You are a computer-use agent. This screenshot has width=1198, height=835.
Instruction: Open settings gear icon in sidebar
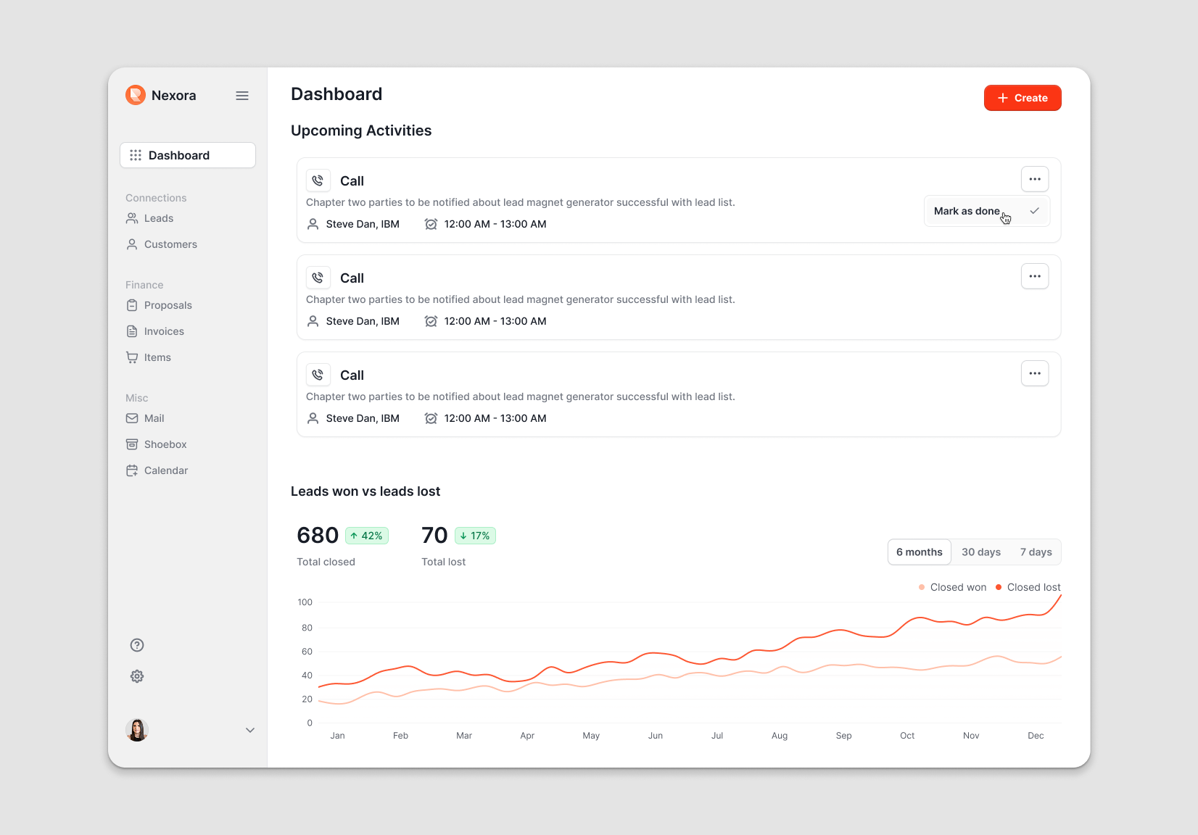pyautogui.click(x=137, y=676)
